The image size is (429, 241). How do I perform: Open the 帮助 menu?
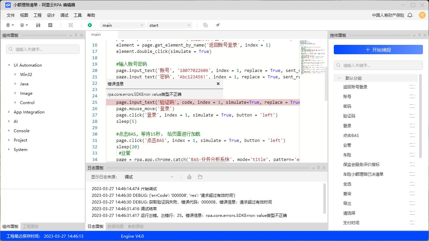click(91, 15)
